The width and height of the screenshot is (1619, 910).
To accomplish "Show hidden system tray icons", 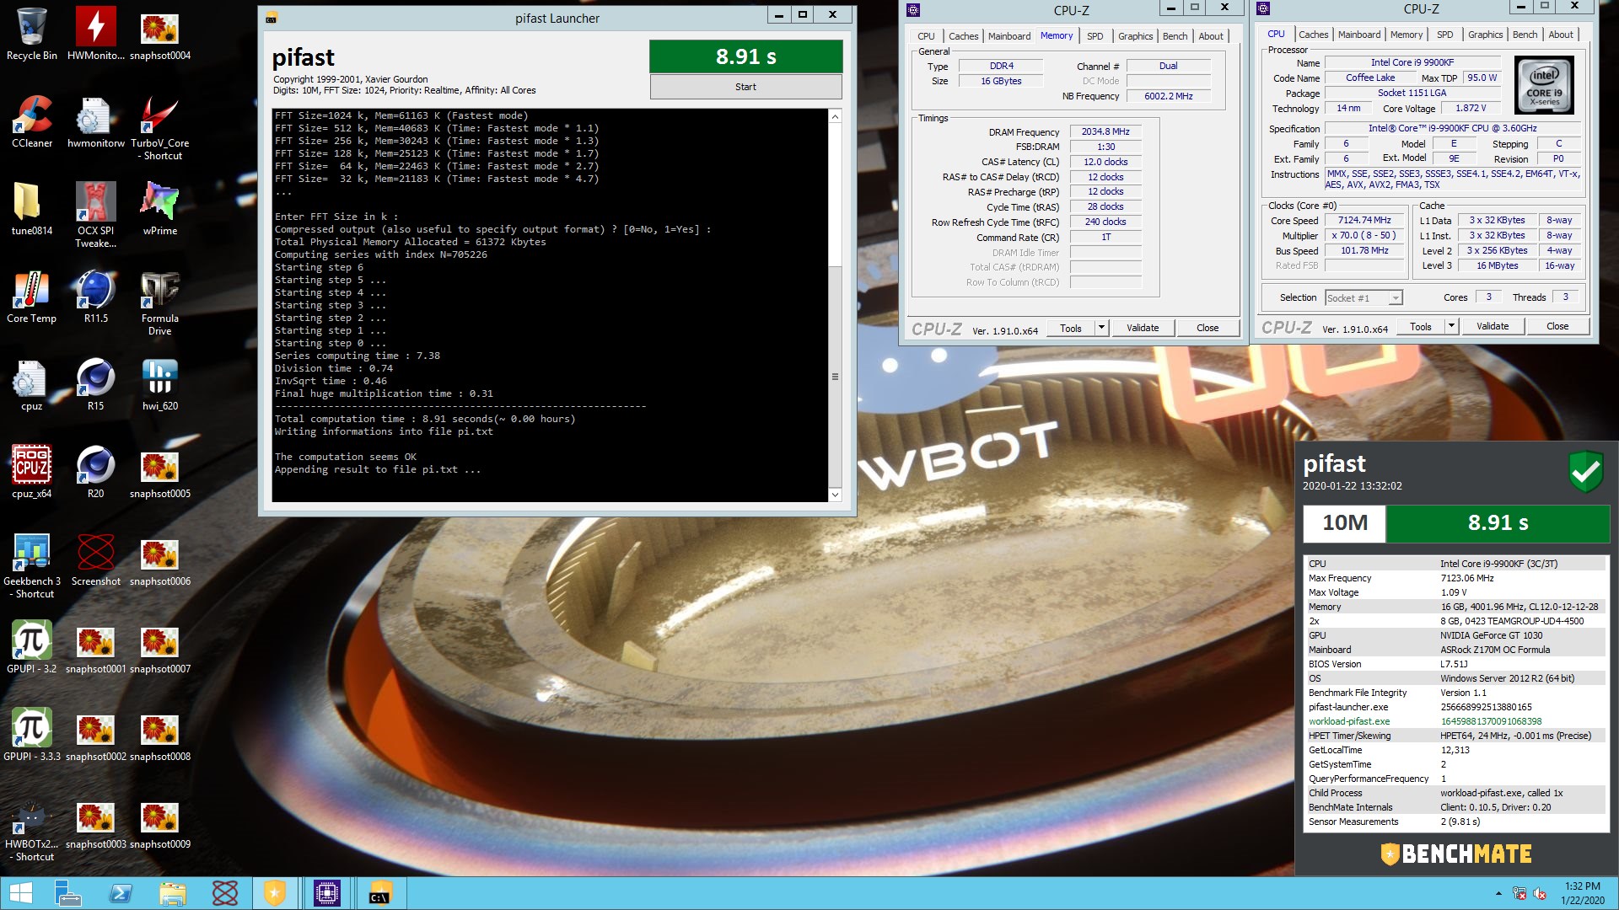I will click(1498, 893).
